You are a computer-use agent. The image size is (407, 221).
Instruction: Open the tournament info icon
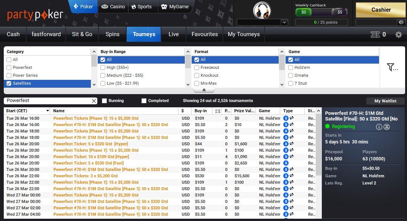click(x=379, y=127)
